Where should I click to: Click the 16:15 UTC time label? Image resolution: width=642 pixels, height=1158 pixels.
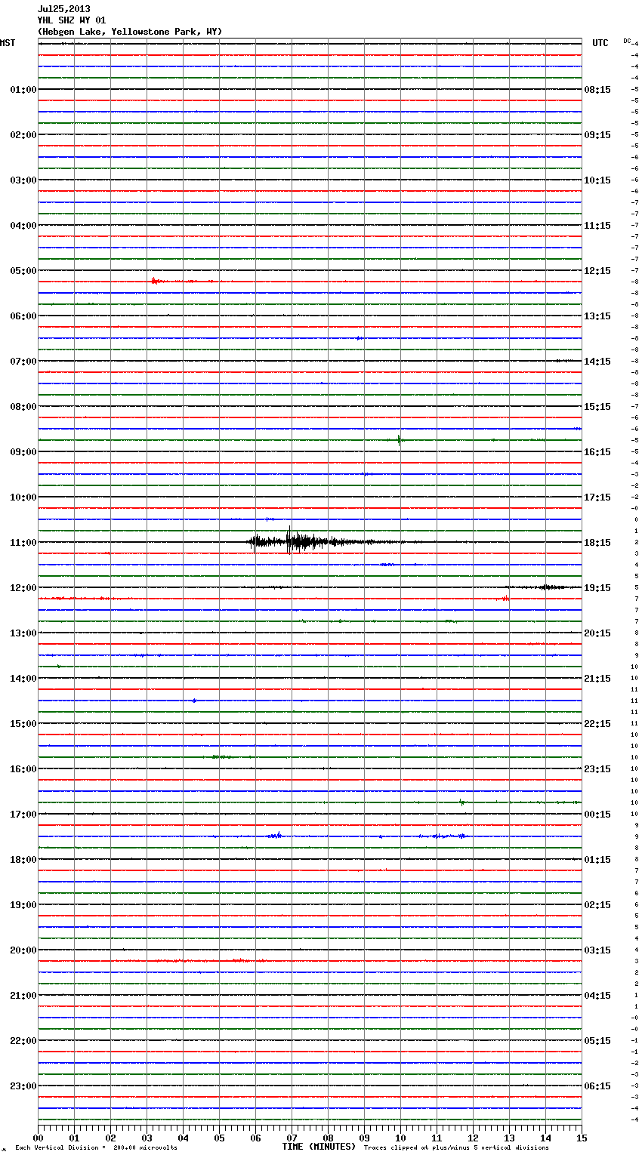tap(597, 452)
